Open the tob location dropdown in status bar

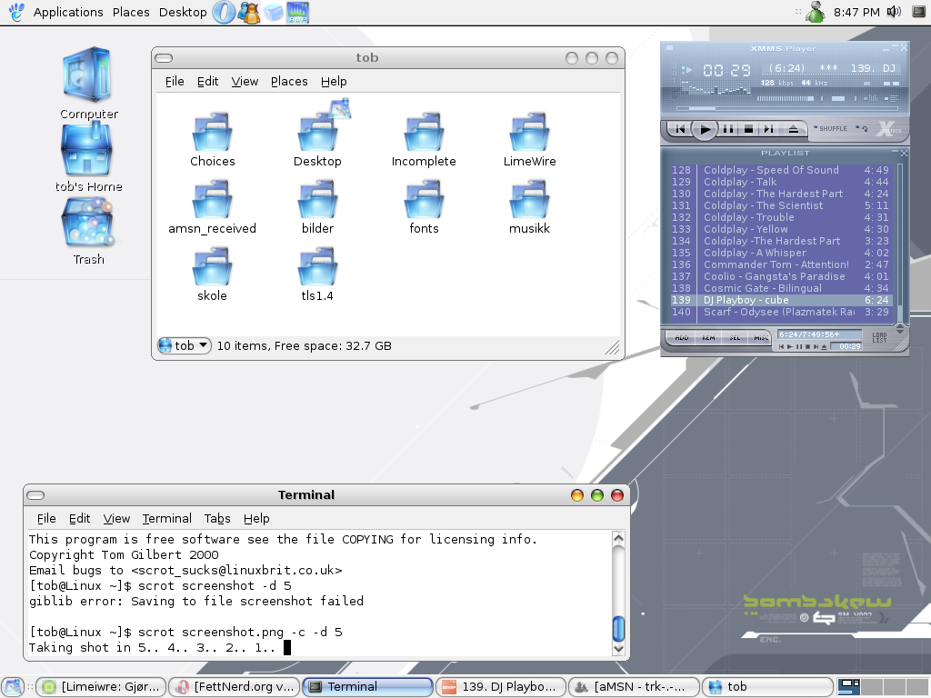pyautogui.click(x=184, y=345)
